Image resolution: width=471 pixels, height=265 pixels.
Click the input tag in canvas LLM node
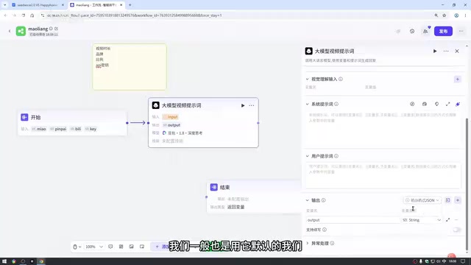(x=171, y=117)
